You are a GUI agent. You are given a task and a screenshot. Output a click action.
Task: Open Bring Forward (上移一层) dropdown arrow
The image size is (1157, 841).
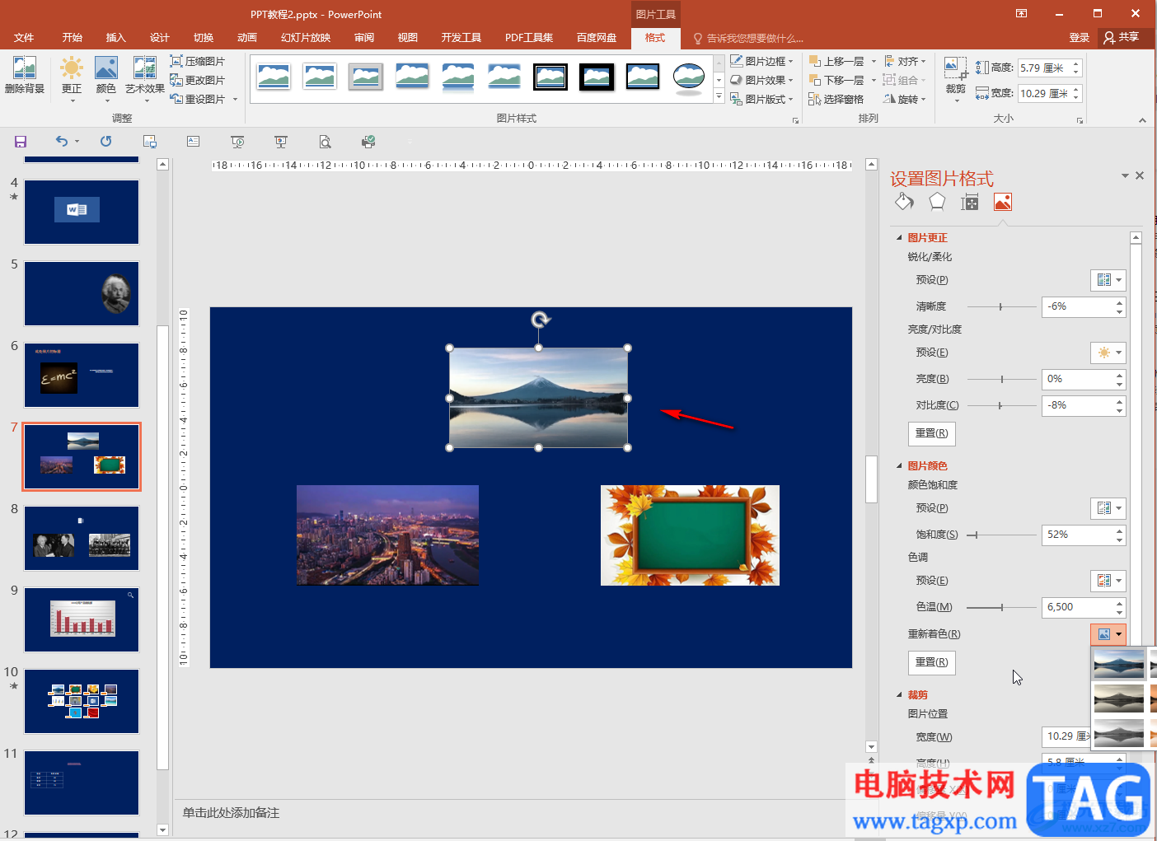pos(874,62)
